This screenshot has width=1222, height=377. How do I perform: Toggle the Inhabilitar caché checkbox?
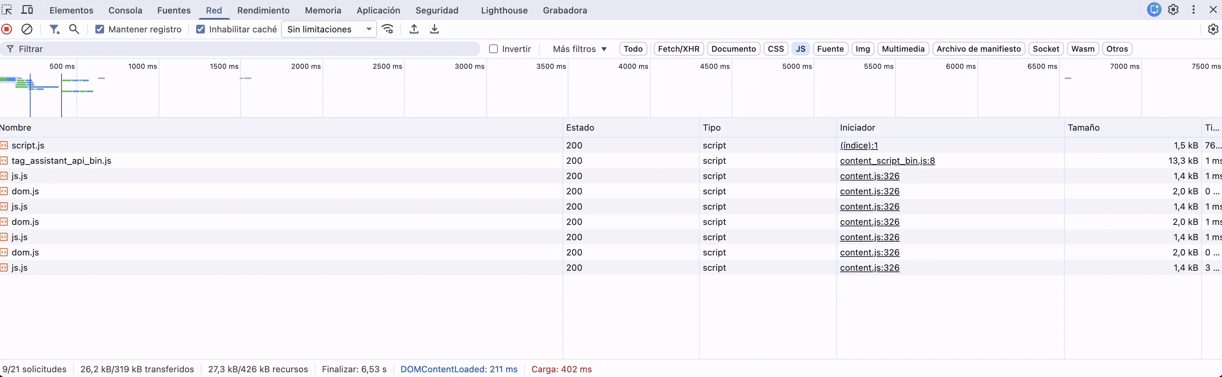click(x=201, y=29)
